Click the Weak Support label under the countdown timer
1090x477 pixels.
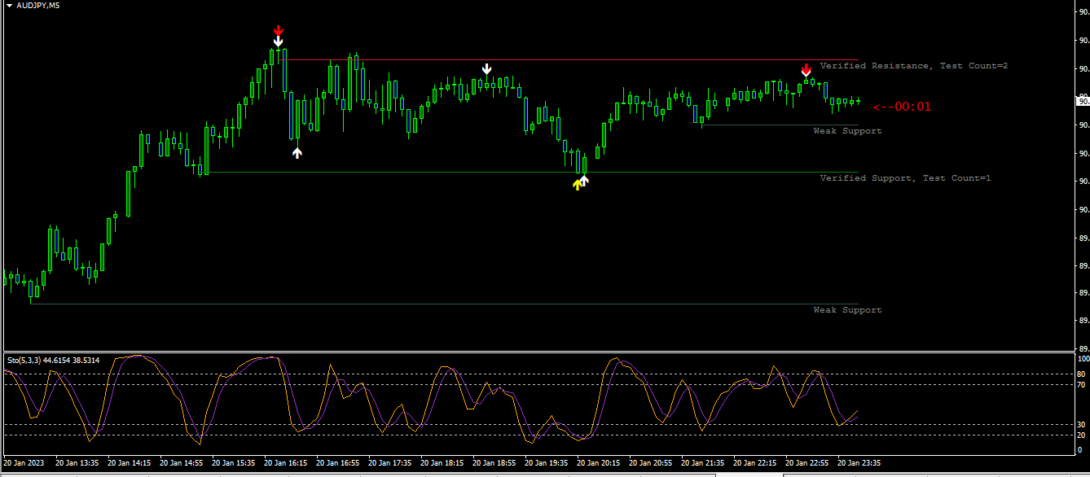point(847,130)
